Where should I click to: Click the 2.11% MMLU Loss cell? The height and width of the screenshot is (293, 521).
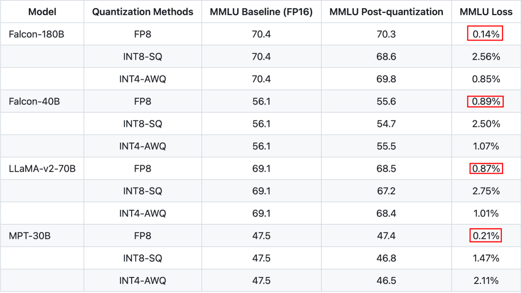tap(486, 280)
